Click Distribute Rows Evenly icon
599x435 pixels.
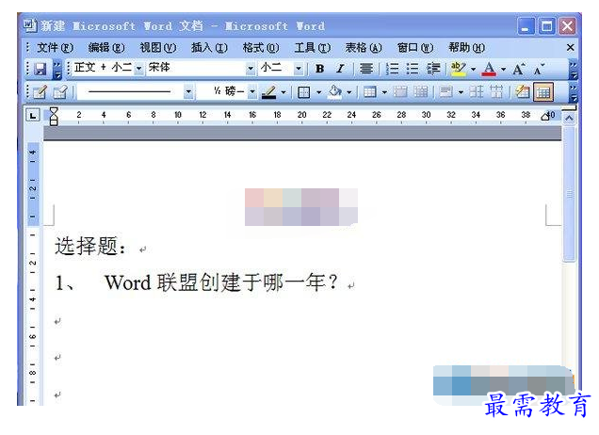tap(476, 92)
